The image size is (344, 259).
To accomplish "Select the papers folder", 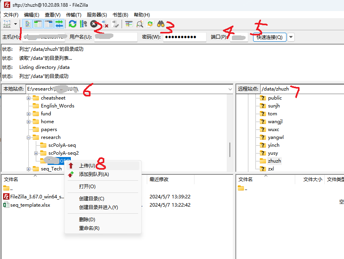I will tap(49, 129).
